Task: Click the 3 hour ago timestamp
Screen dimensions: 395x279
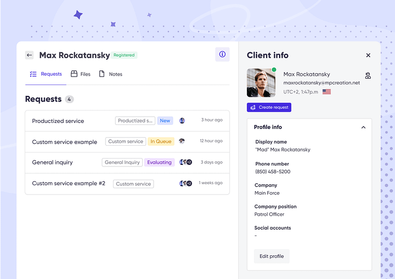Action: [x=212, y=120]
